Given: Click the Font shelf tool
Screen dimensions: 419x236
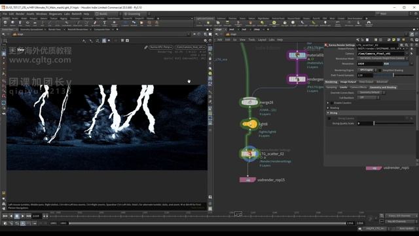Looking at the screenshot, I should pyautogui.click(x=105, y=24).
